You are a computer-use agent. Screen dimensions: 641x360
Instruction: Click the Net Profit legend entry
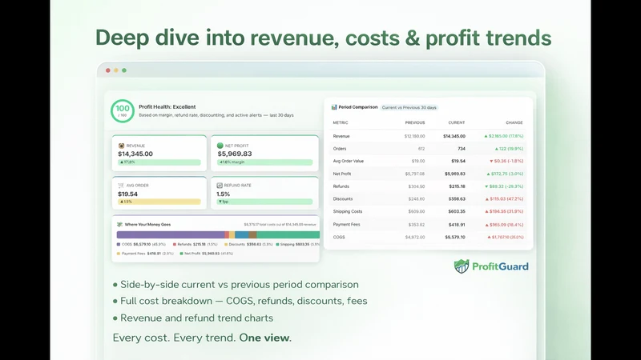click(207, 254)
